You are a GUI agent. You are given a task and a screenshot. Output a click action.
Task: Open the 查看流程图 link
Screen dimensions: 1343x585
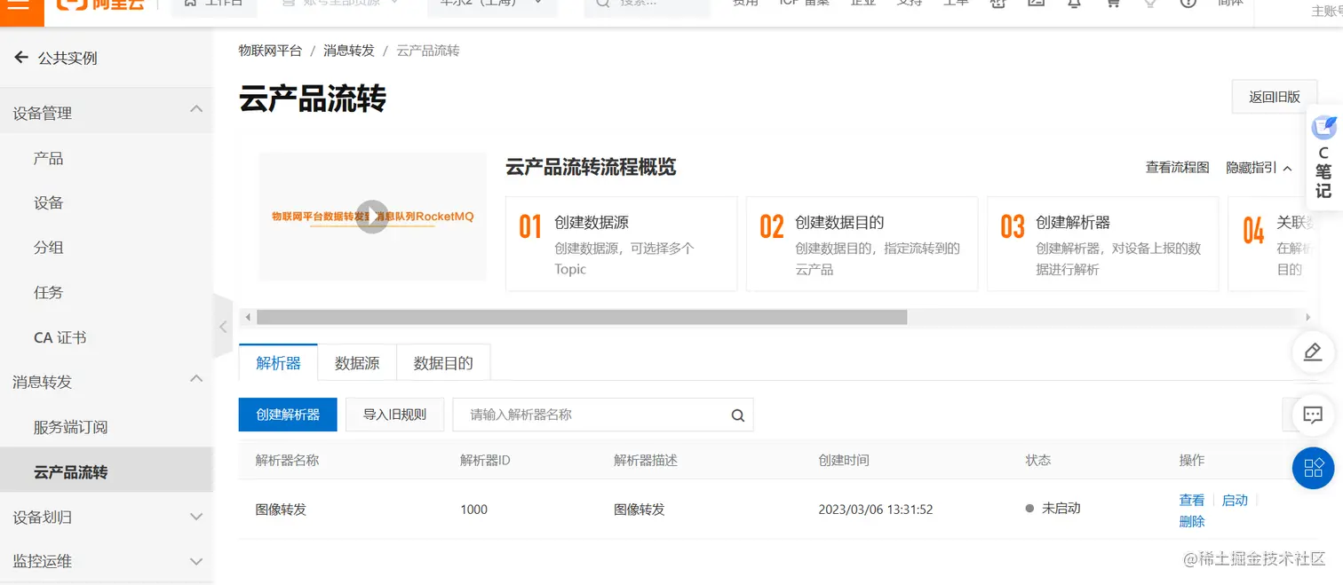(1177, 167)
